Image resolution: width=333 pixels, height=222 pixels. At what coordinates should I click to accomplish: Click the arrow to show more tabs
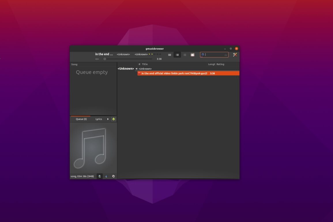click(x=108, y=119)
